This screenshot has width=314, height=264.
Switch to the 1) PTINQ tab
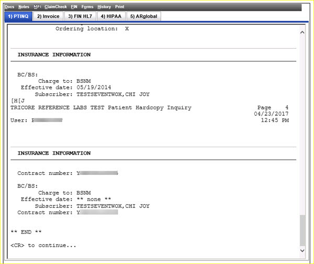coord(18,16)
